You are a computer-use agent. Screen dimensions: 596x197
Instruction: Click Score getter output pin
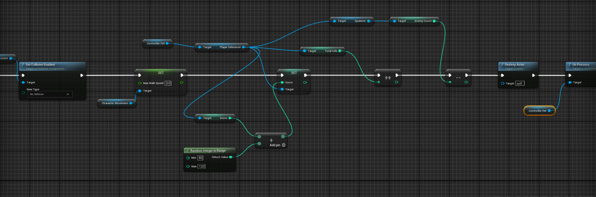click(230, 118)
